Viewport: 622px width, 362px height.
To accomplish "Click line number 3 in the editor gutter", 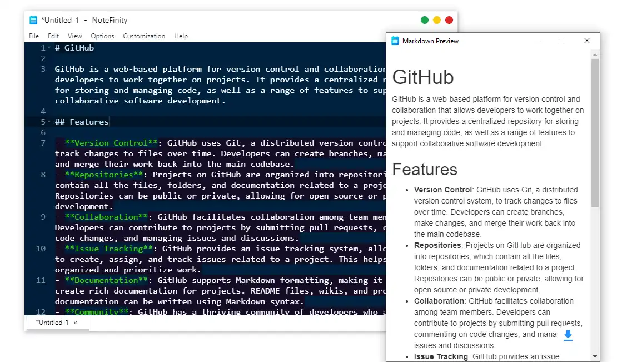I will (43, 69).
